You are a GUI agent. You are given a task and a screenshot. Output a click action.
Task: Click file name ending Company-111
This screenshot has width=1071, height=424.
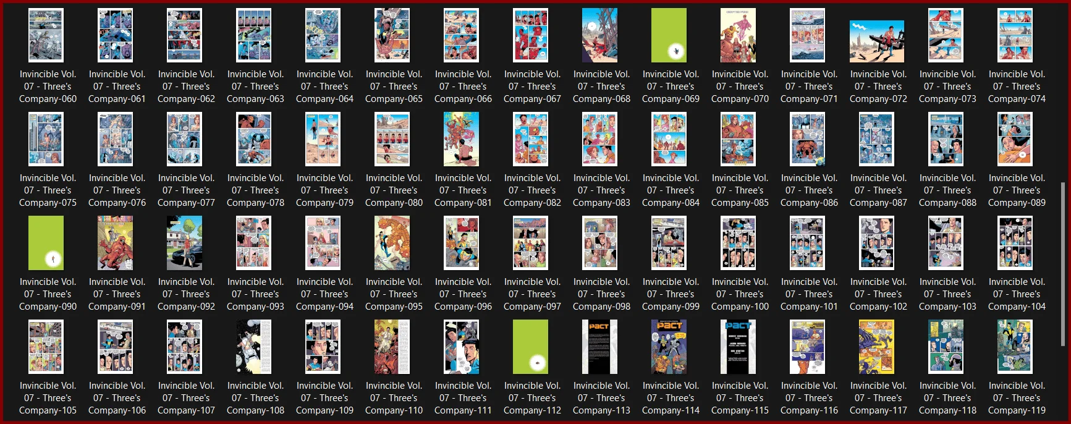[x=463, y=398]
